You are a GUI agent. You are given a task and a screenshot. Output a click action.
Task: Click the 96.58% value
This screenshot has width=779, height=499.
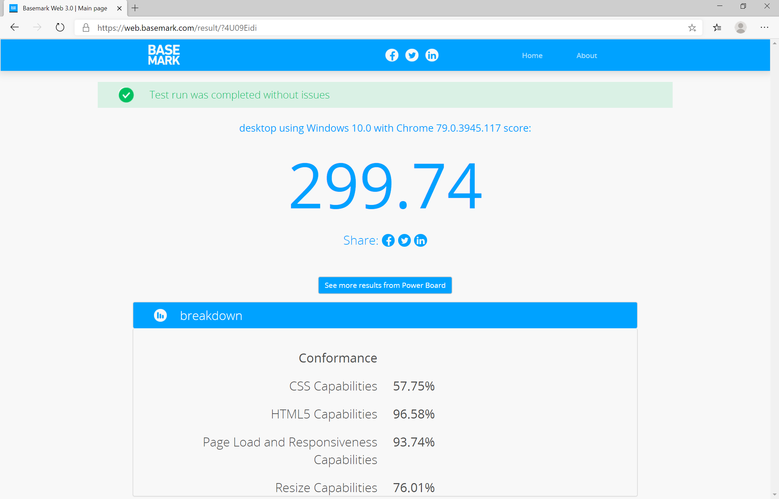click(x=414, y=414)
